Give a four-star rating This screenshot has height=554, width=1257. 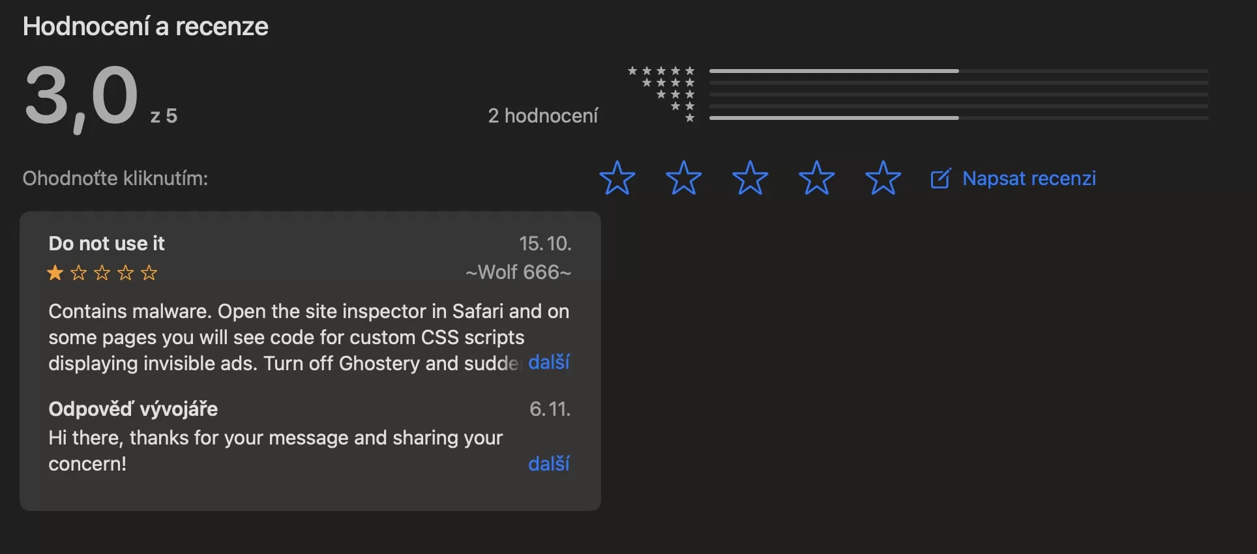(x=816, y=178)
